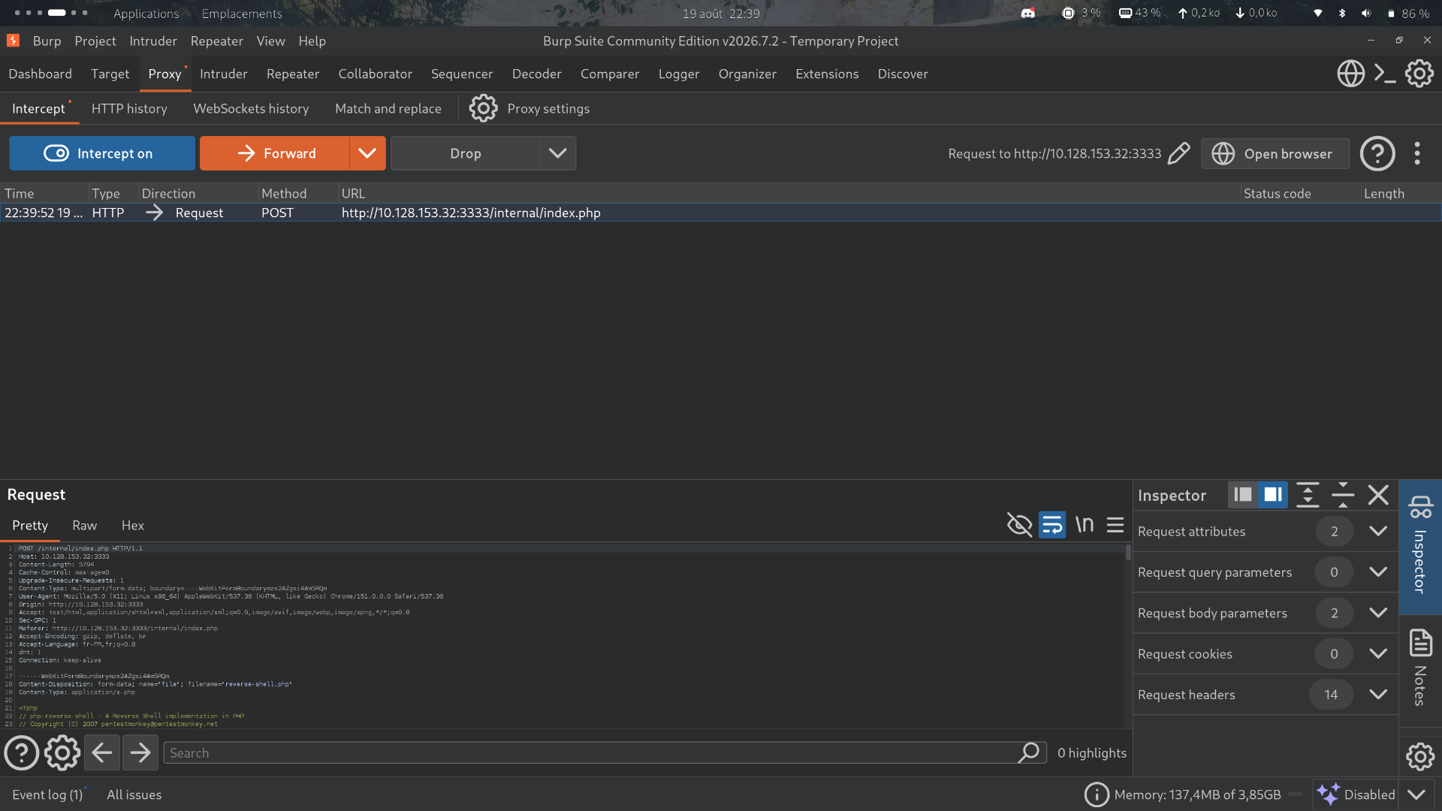Toggle line wrapping in the request editor

(x=1052, y=525)
